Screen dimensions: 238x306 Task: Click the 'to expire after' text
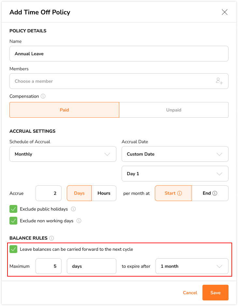(x=136, y=266)
